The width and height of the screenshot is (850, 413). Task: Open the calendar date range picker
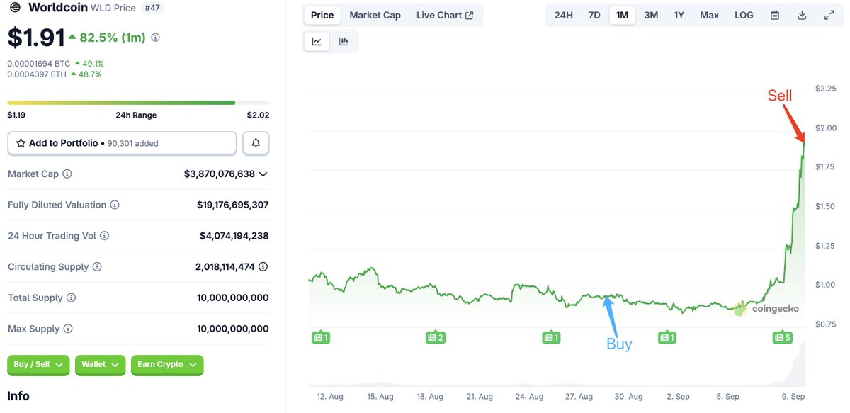pyautogui.click(x=775, y=15)
